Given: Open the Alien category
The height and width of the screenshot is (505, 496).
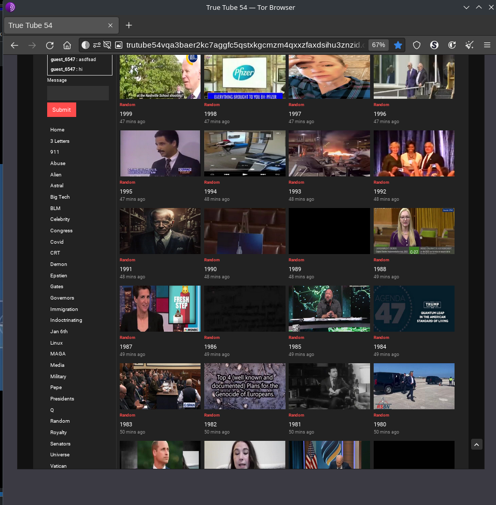Looking at the screenshot, I should coord(55,174).
